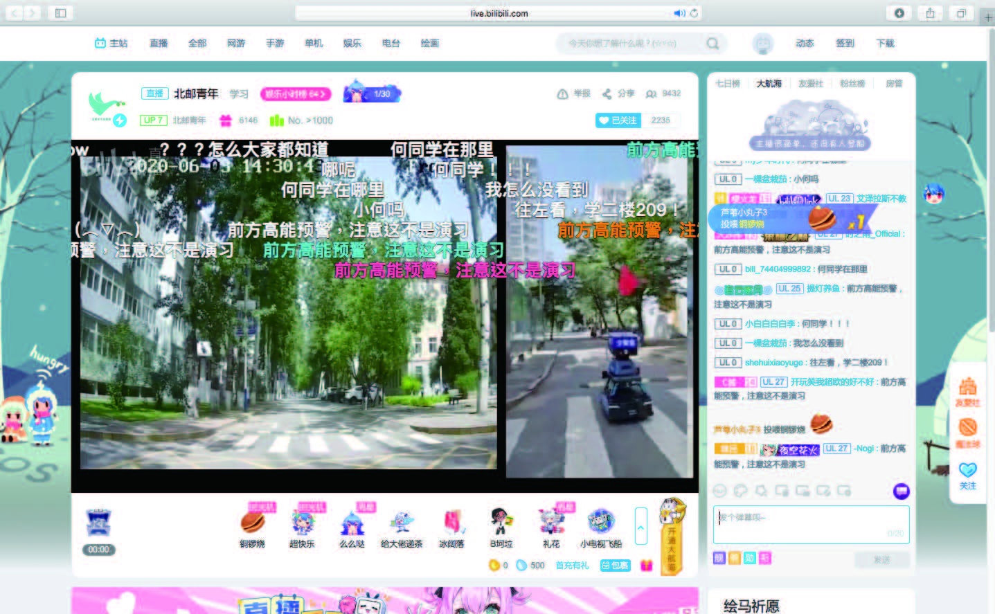Click the 1/30 progress badge
This screenshot has height=614, width=995.
[373, 93]
